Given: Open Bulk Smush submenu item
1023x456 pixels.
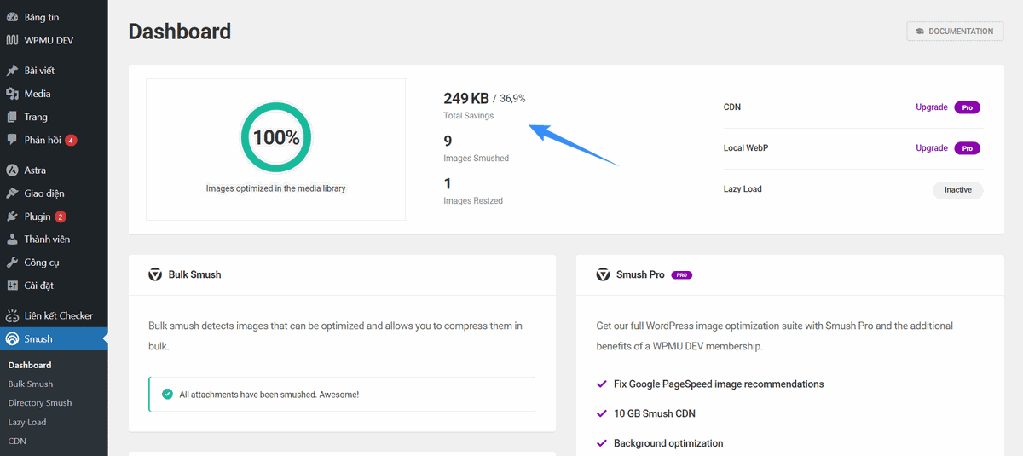Looking at the screenshot, I should [x=31, y=384].
